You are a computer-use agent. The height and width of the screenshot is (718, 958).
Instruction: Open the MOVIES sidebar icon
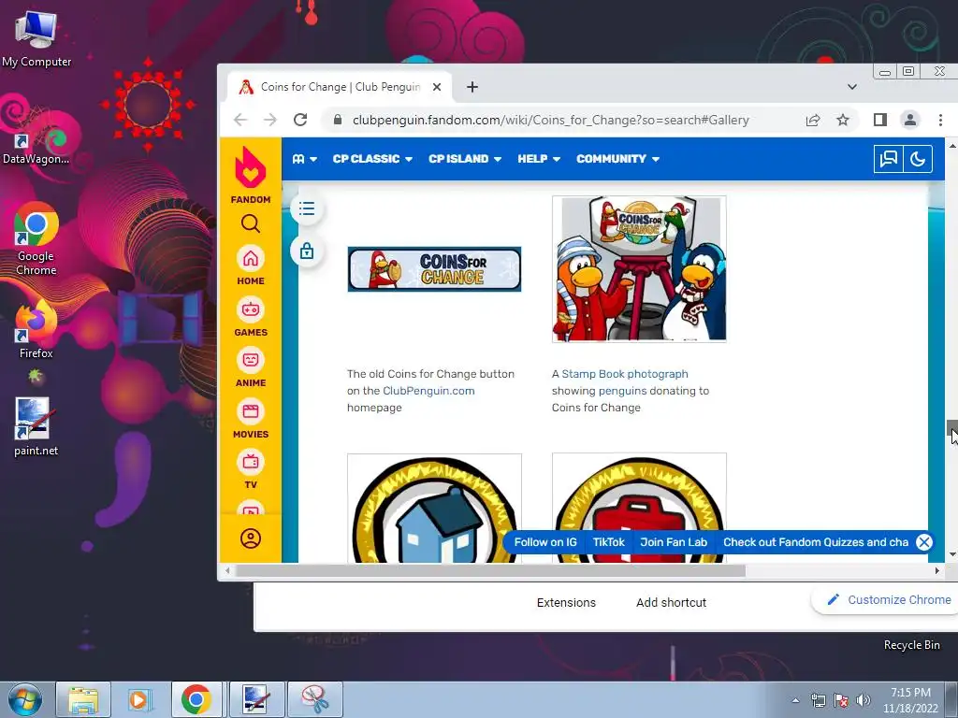(x=251, y=420)
